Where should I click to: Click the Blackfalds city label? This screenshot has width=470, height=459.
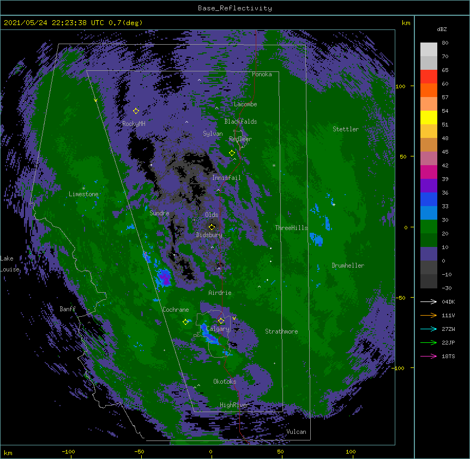240,122
